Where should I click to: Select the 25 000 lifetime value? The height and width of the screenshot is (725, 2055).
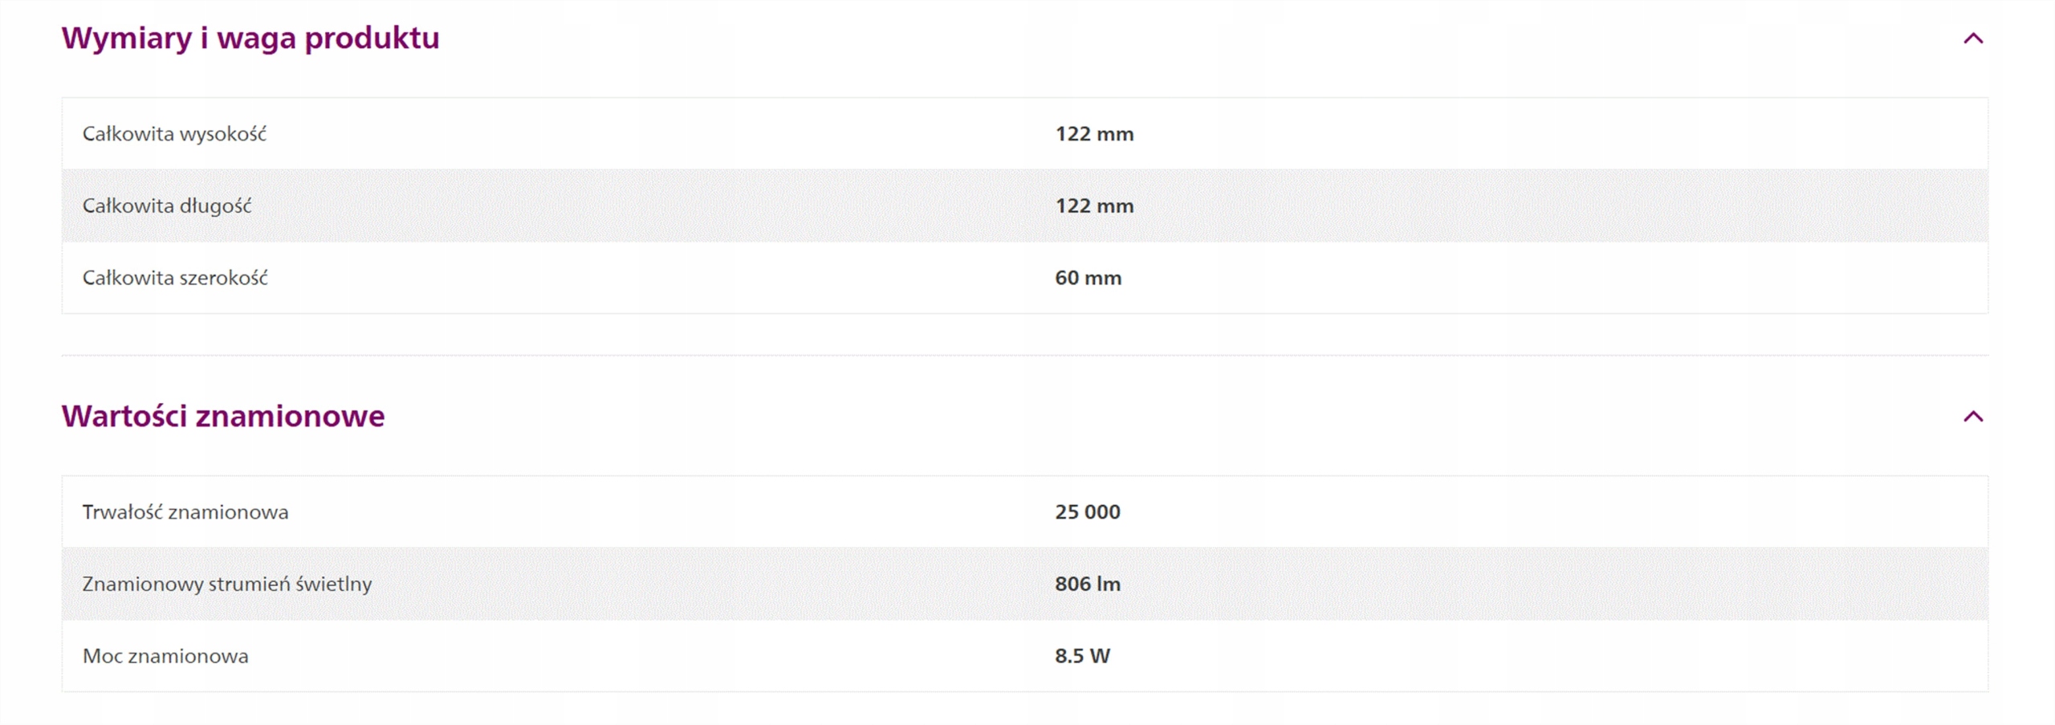1087,512
